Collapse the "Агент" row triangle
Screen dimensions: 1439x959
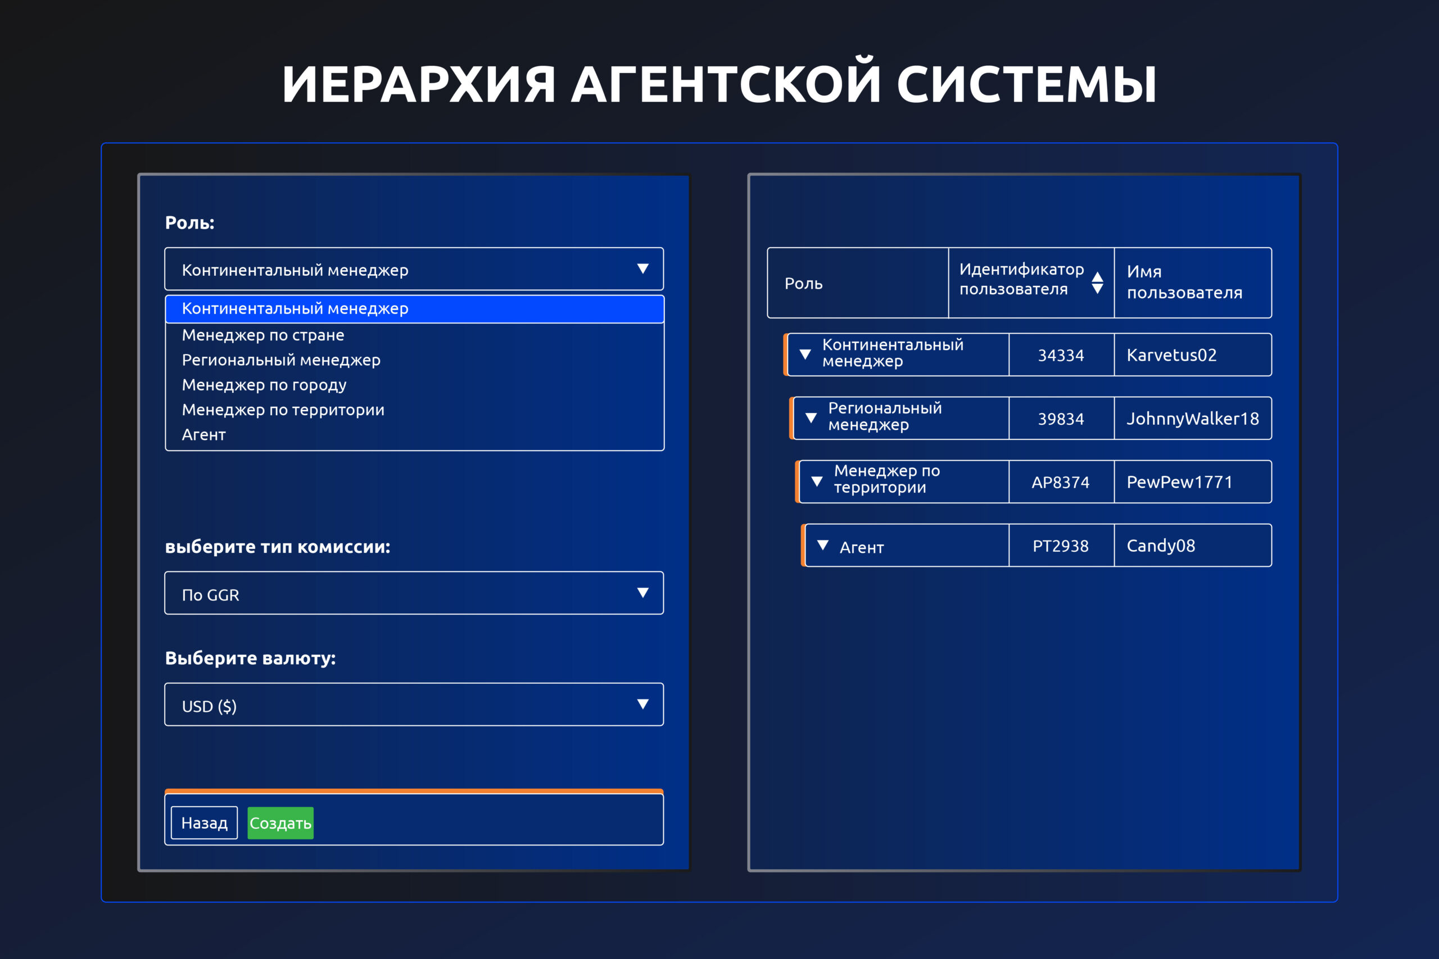tap(823, 545)
